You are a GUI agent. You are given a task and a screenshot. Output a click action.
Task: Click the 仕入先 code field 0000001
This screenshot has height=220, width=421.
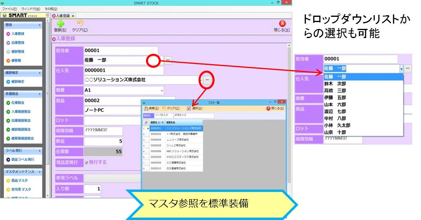point(124,70)
